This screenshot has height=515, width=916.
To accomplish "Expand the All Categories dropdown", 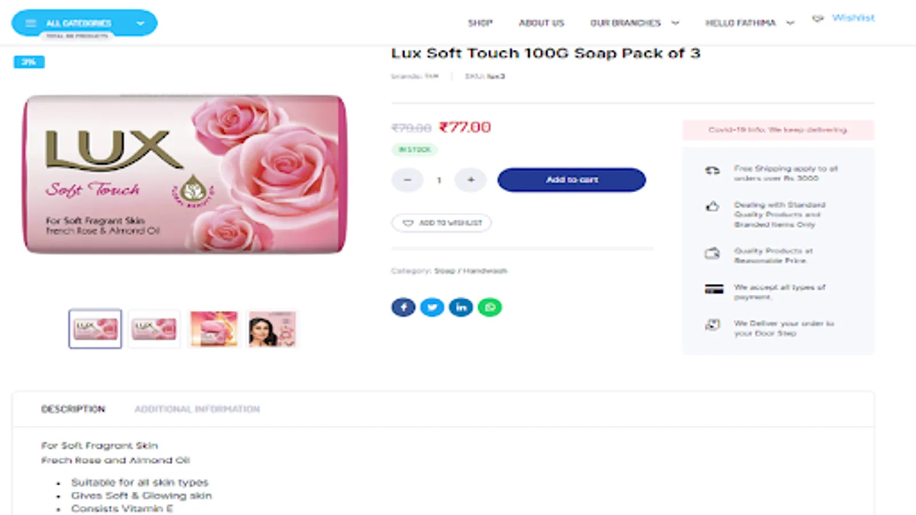I will (140, 23).
